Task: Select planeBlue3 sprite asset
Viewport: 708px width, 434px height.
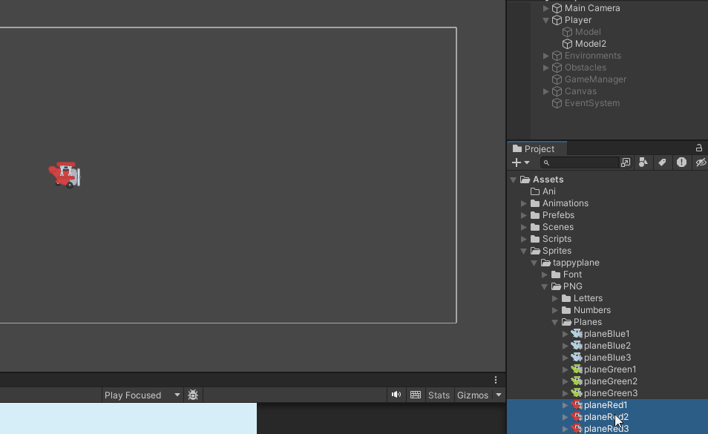Action: click(x=607, y=358)
